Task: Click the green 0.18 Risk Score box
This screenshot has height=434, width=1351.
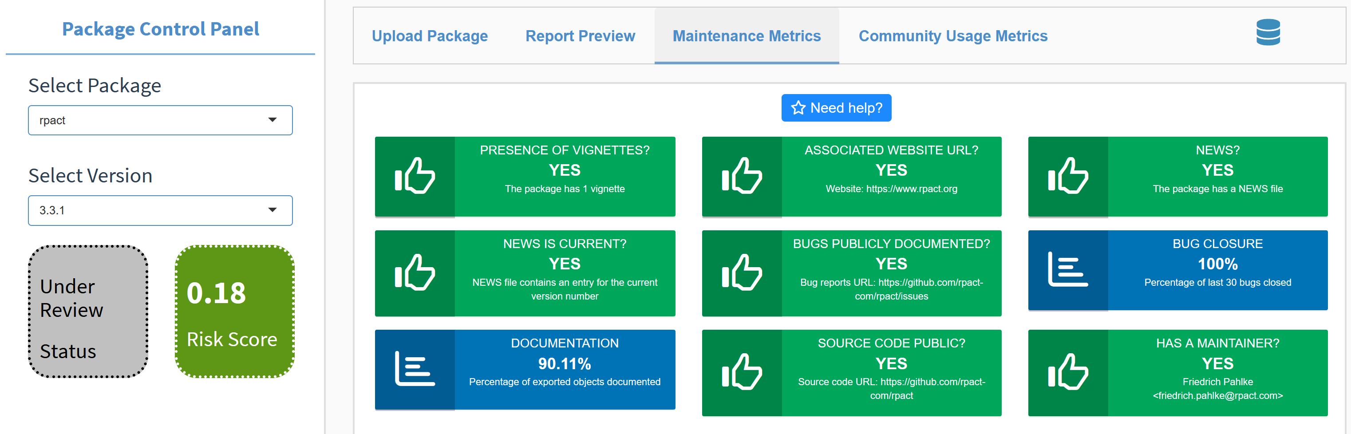Action: 234,312
